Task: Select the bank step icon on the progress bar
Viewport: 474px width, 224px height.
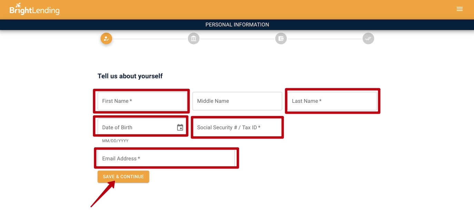Action: 193,38
